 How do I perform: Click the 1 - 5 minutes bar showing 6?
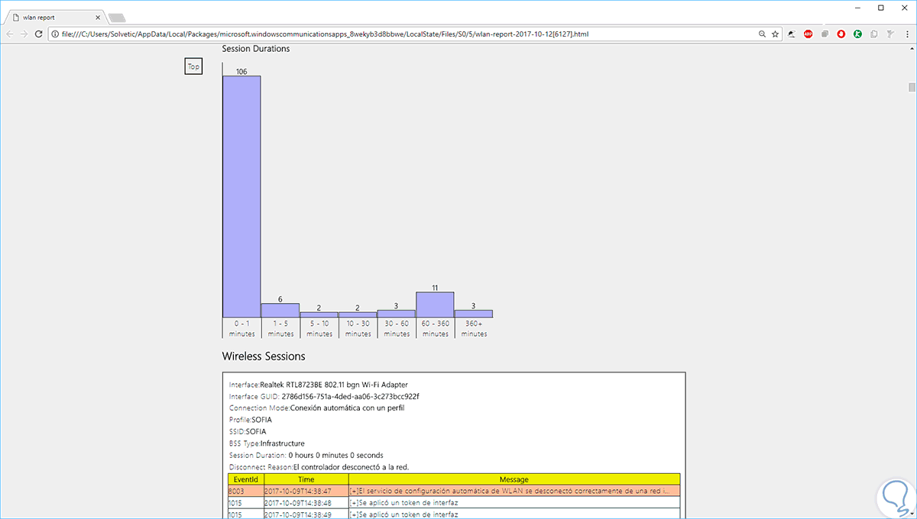280,310
